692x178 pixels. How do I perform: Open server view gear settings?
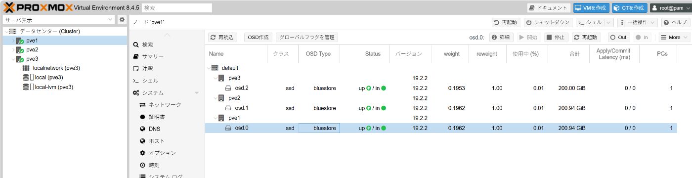click(122, 20)
